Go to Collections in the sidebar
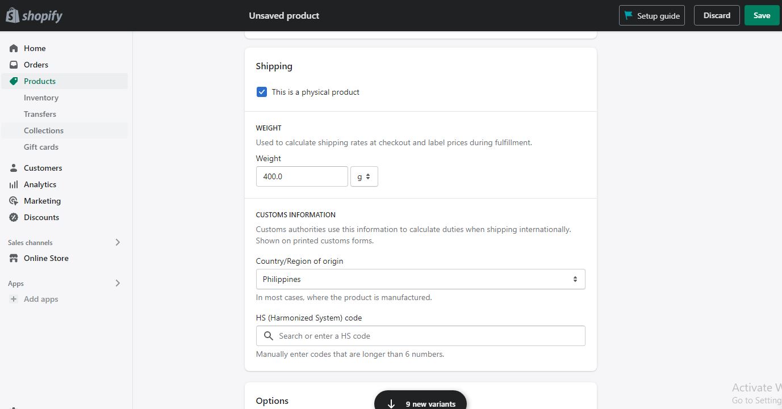 [44, 130]
